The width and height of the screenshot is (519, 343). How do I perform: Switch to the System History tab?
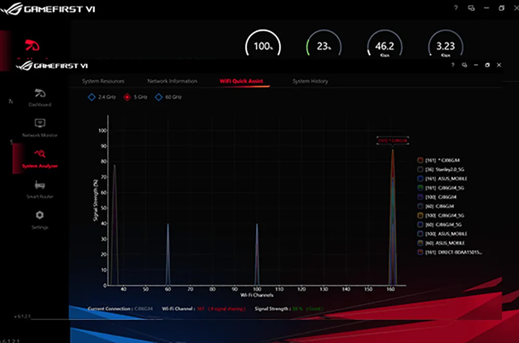point(310,81)
